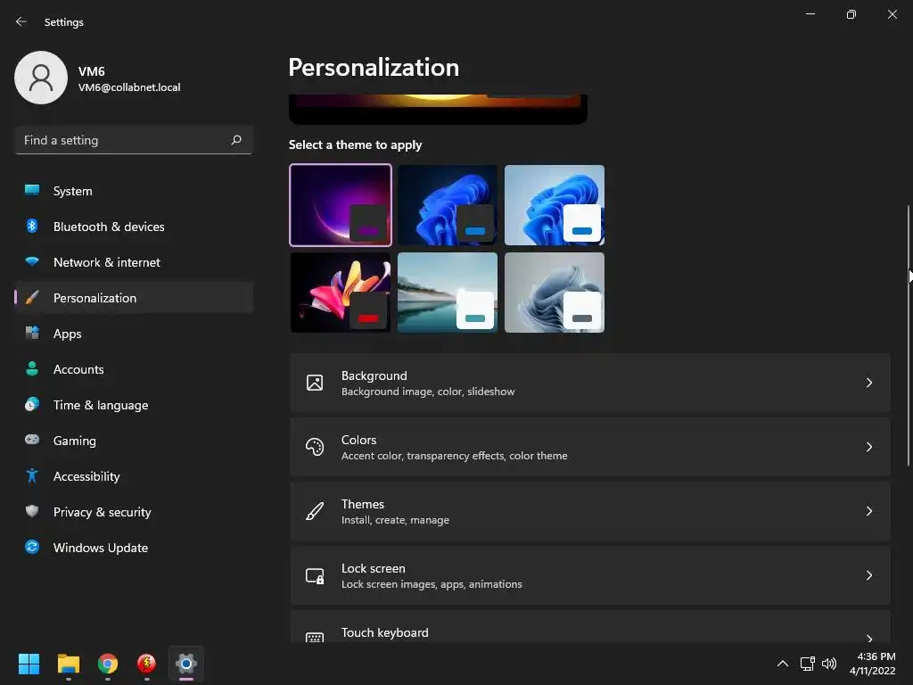Open System settings category
This screenshot has width=913, height=685.
click(x=134, y=191)
